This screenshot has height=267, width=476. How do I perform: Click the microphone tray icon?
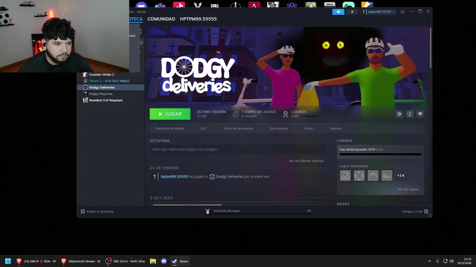437,261
